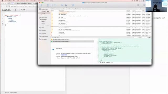Open the View menu in menu bar

tap(28, 1)
